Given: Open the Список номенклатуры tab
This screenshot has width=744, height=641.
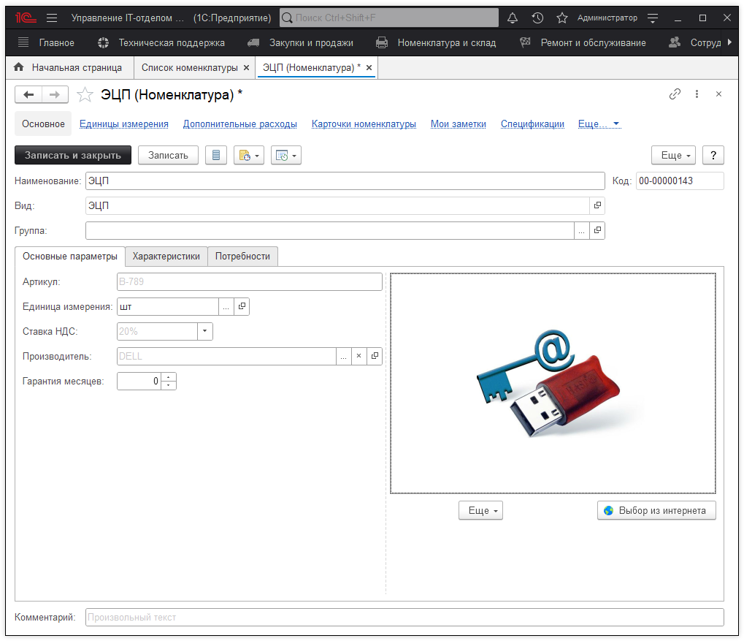Looking at the screenshot, I should [x=190, y=67].
